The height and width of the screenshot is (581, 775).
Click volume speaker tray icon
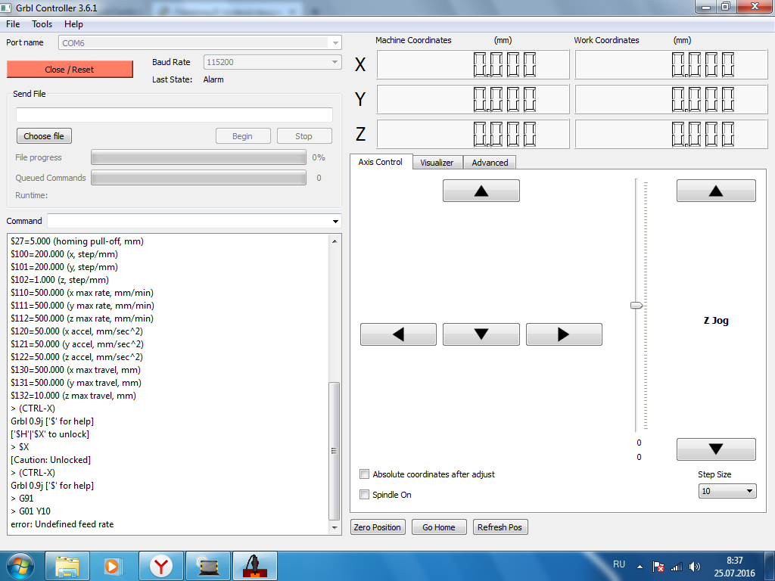[x=695, y=567]
